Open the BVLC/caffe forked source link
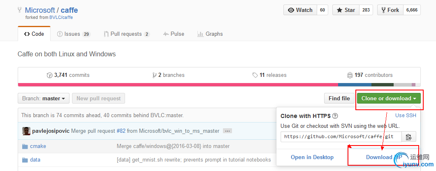This screenshot has width=436, height=171. click(61, 17)
